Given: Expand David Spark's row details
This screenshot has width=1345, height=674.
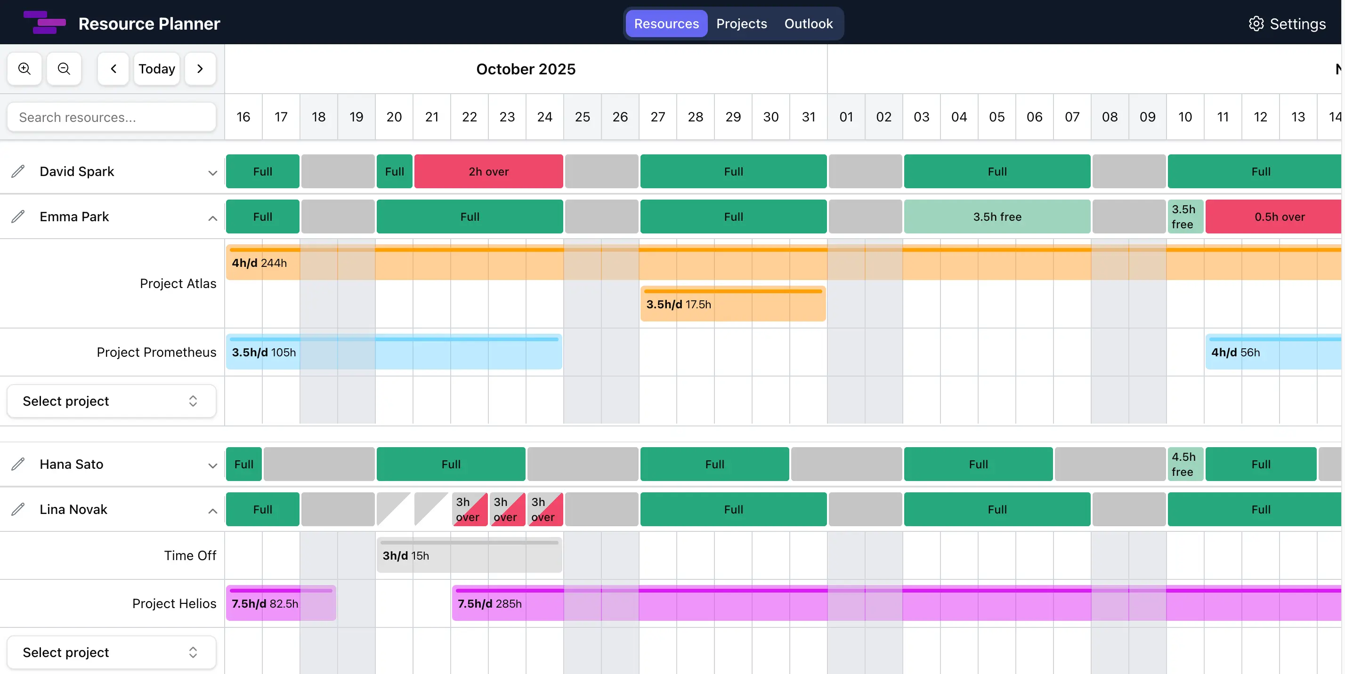Looking at the screenshot, I should tap(212, 173).
